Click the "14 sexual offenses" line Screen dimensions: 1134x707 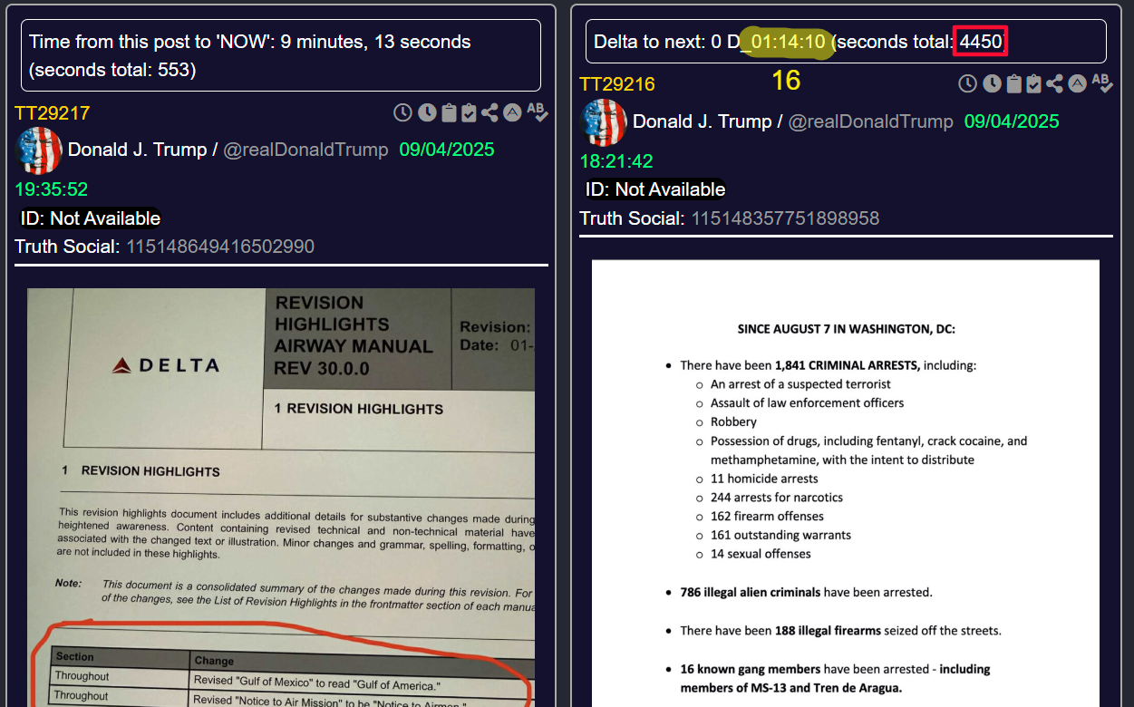tap(761, 554)
